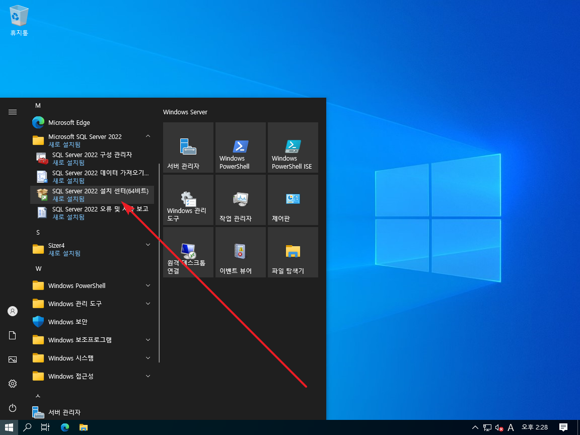This screenshot has height=435, width=580.
Task: Launch SQL Server 2022 설치 센터(64비트)
Action: coord(92,194)
